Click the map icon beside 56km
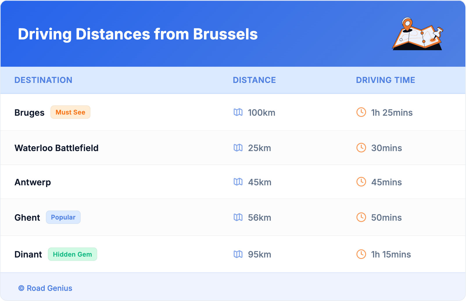Screen dimensions: 466x301 coord(238,217)
